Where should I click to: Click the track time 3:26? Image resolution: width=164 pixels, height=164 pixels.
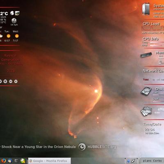(11, 71)
